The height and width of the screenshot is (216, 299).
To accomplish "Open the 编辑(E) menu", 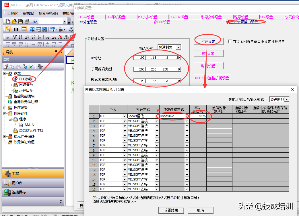I will pos(28,13).
